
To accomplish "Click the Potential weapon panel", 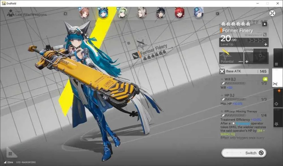I will tap(231, 58).
